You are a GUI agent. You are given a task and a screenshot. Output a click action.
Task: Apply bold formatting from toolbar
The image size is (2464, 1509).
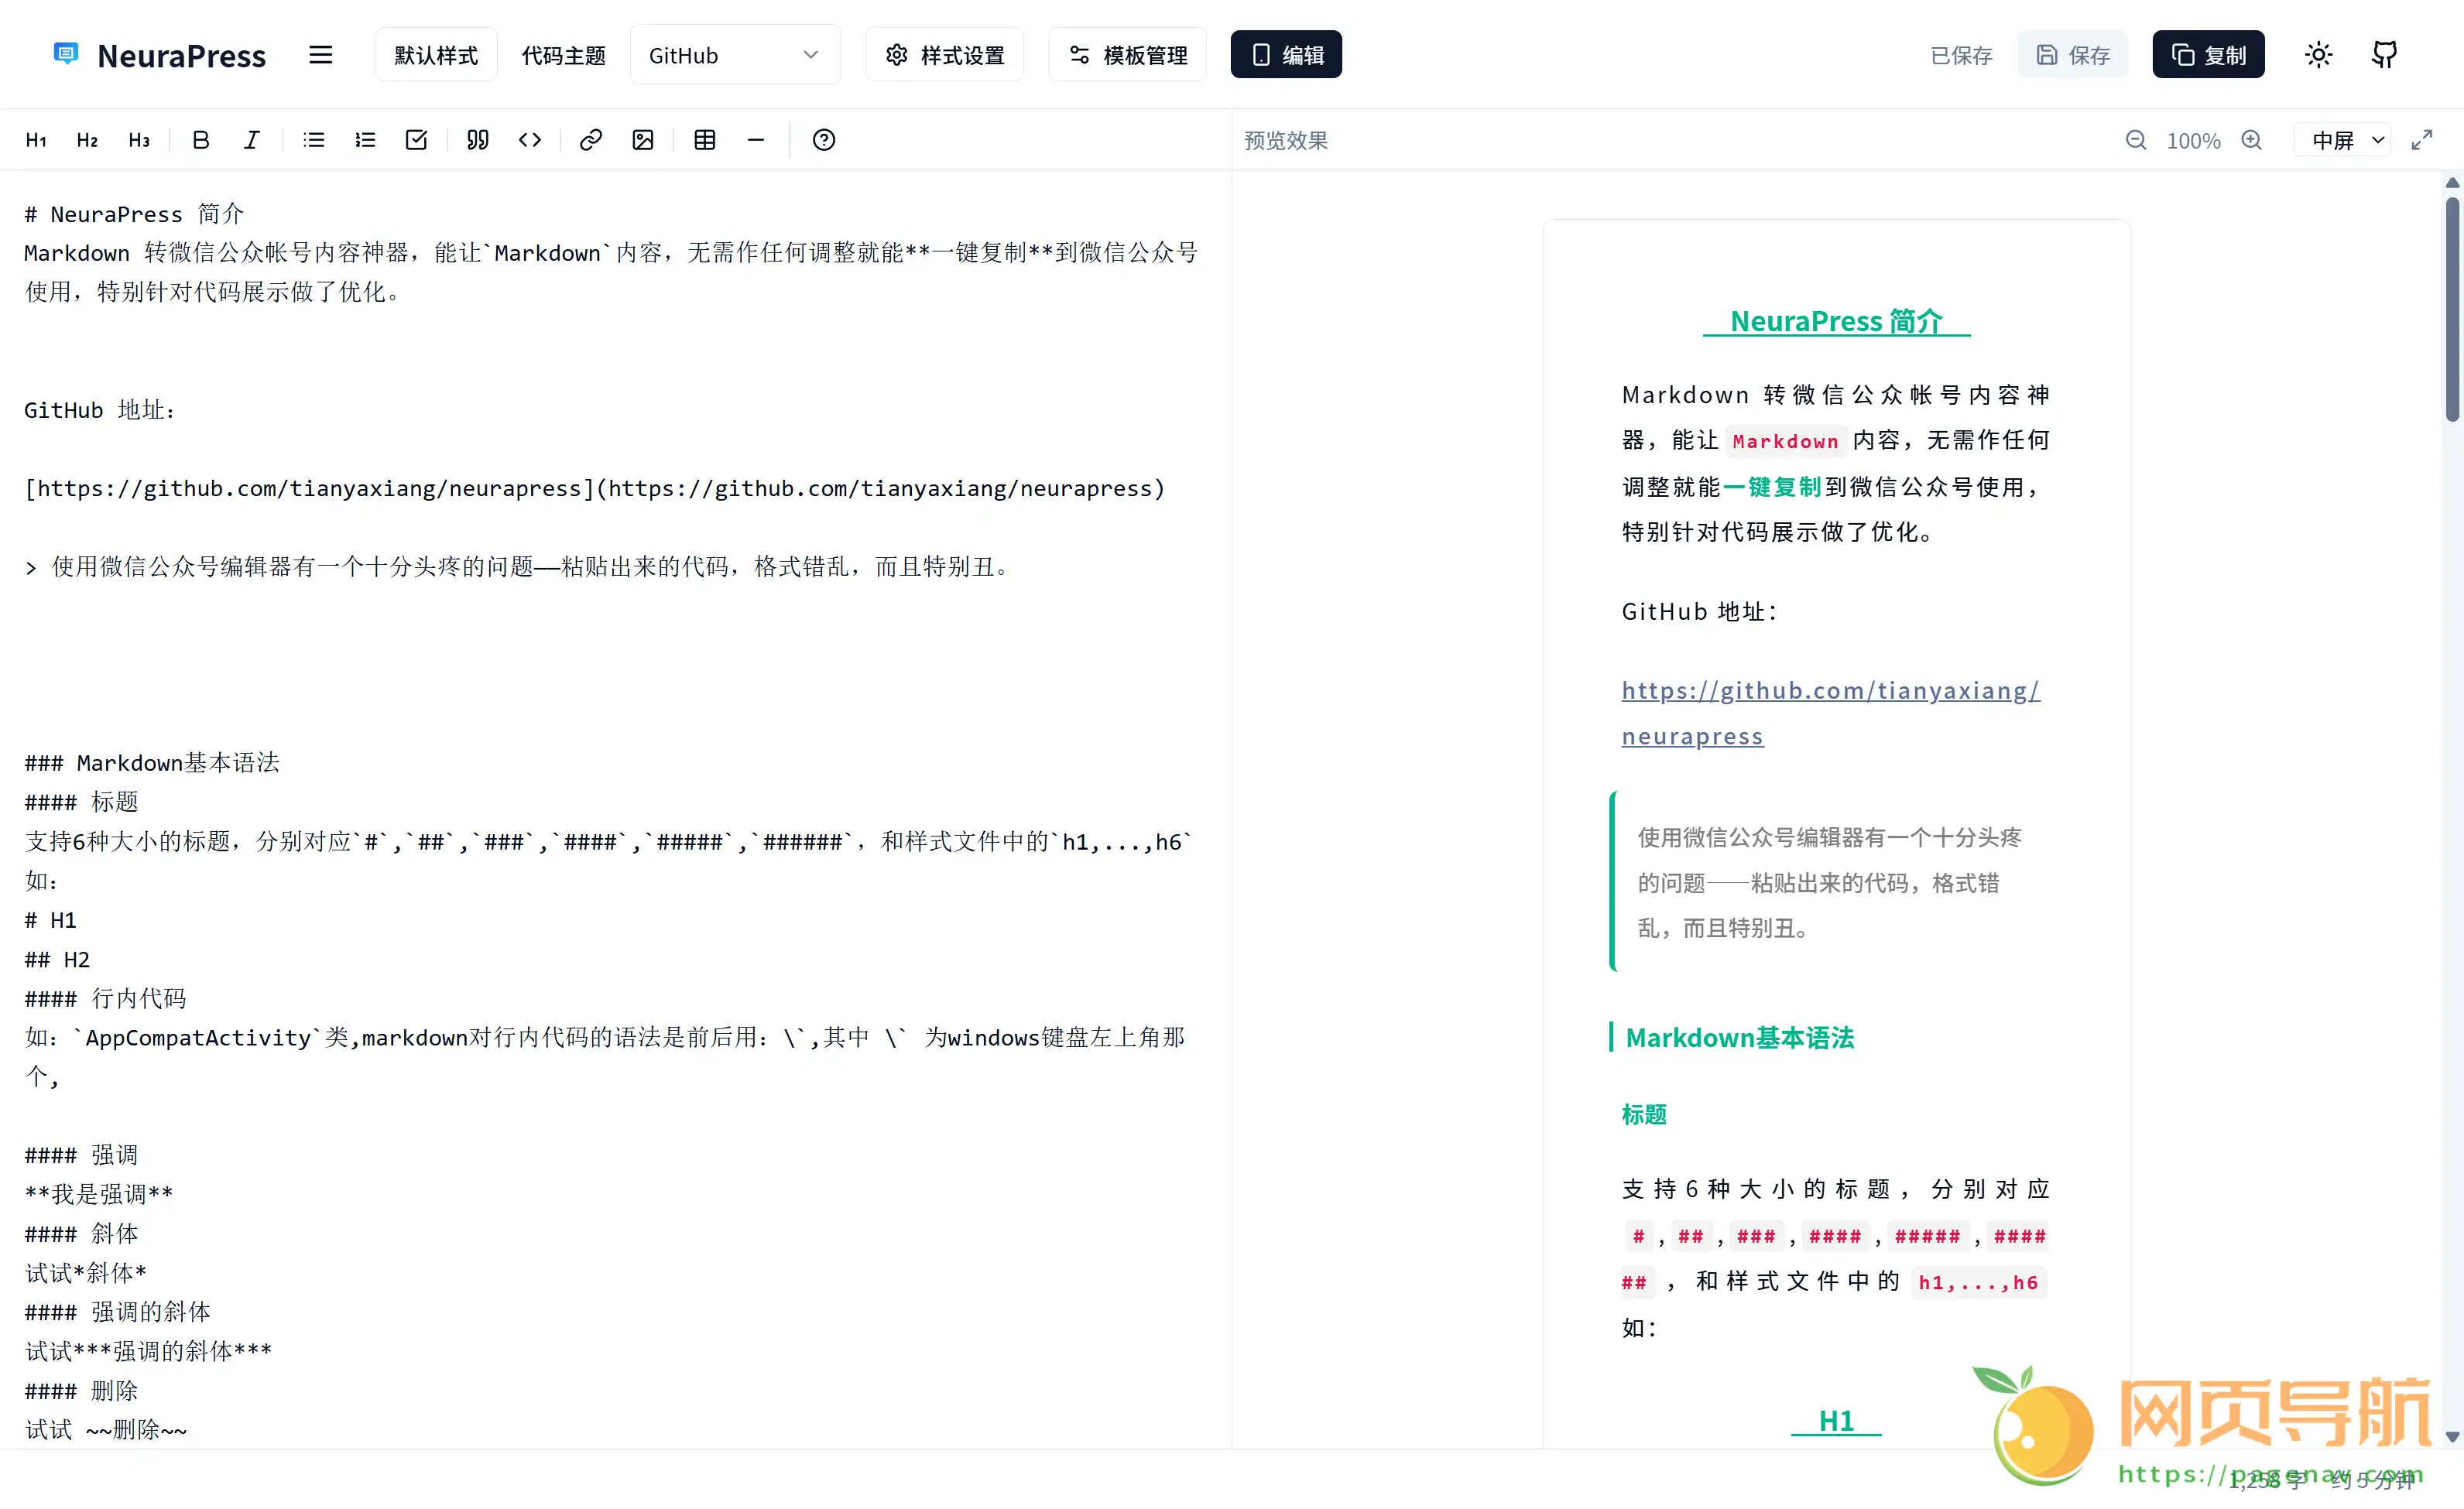[200, 140]
